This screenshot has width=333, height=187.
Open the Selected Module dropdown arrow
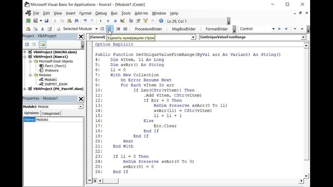tap(96, 29)
